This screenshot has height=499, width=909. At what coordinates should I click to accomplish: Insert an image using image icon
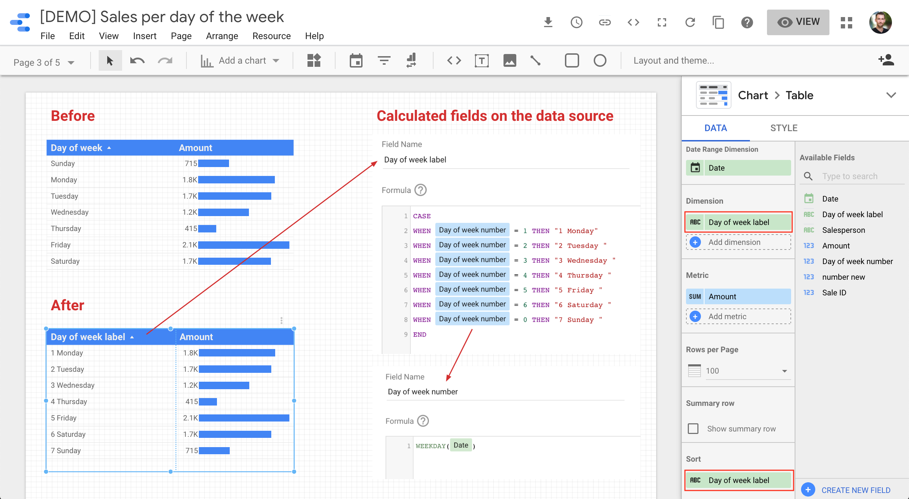click(x=510, y=61)
